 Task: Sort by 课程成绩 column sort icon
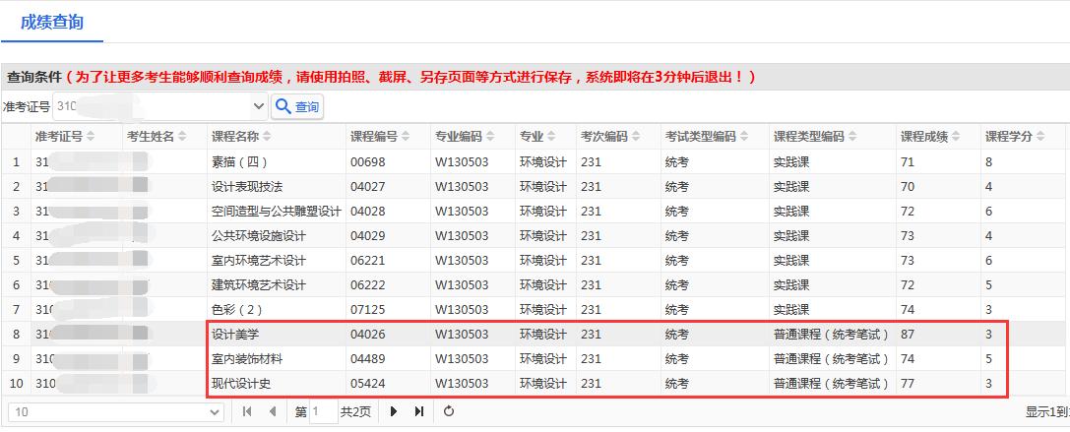(956, 137)
